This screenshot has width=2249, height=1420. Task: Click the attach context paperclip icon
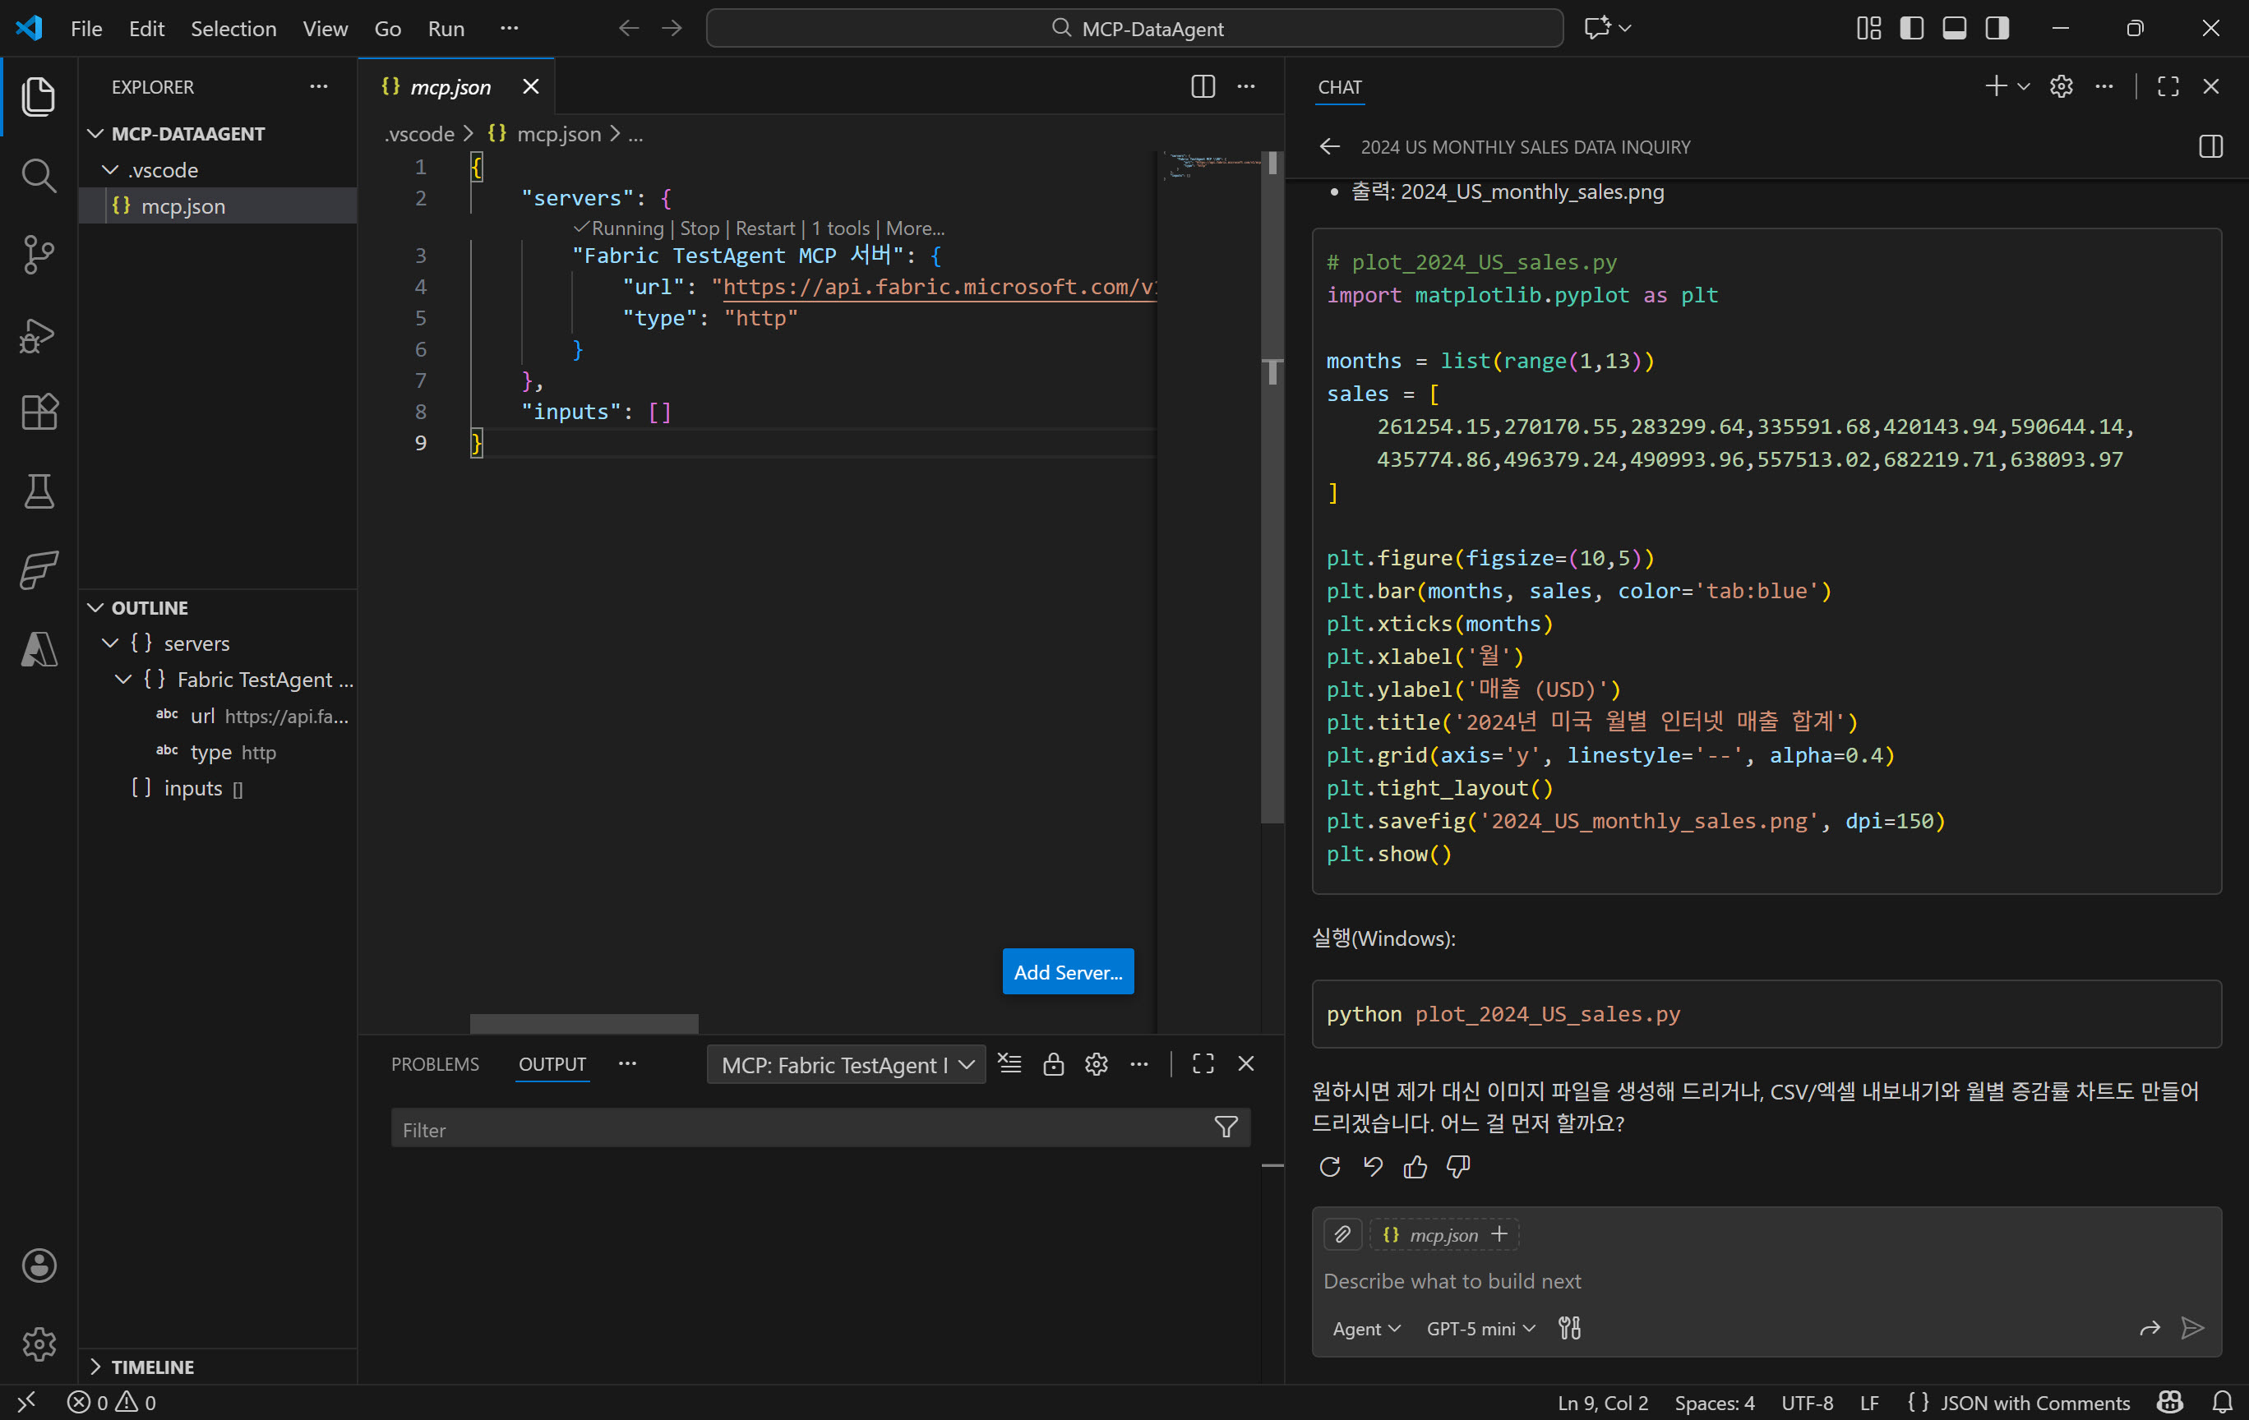pyautogui.click(x=1342, y=1234)
